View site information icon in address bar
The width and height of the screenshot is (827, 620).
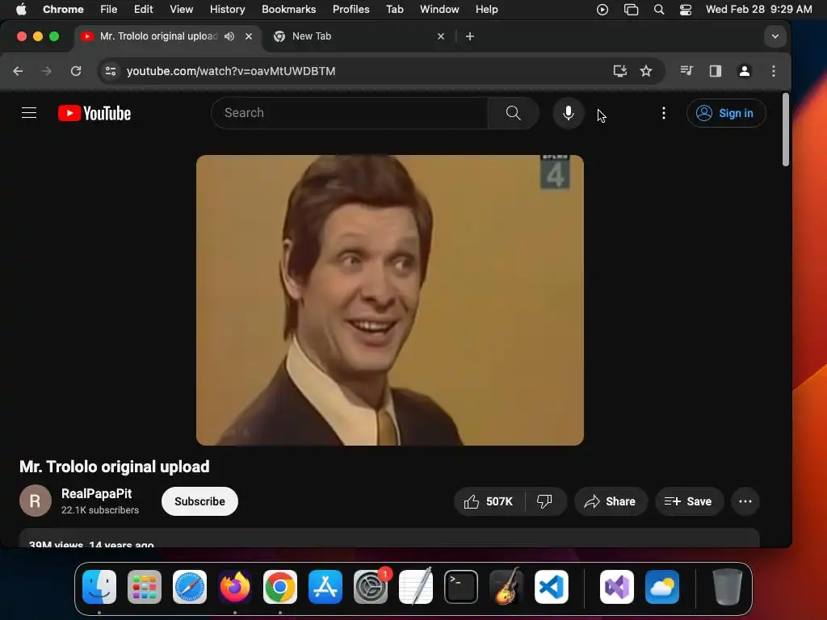pos(110,71)
